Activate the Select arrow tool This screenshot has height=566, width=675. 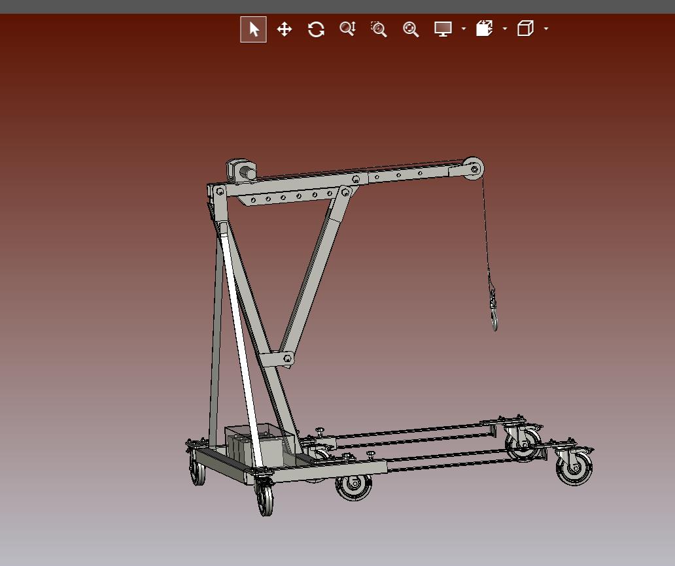pos(253,29)
